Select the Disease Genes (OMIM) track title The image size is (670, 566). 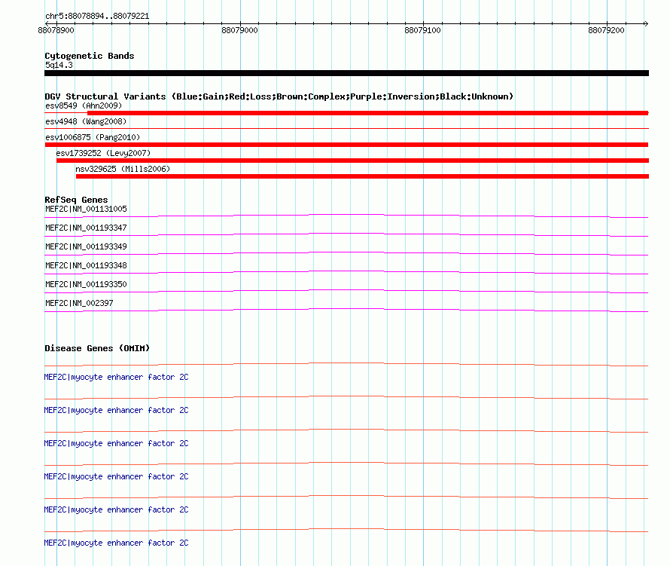click(97, 348)
